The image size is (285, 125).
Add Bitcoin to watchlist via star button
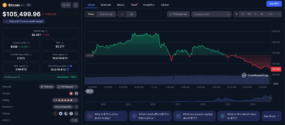(66, 5)
